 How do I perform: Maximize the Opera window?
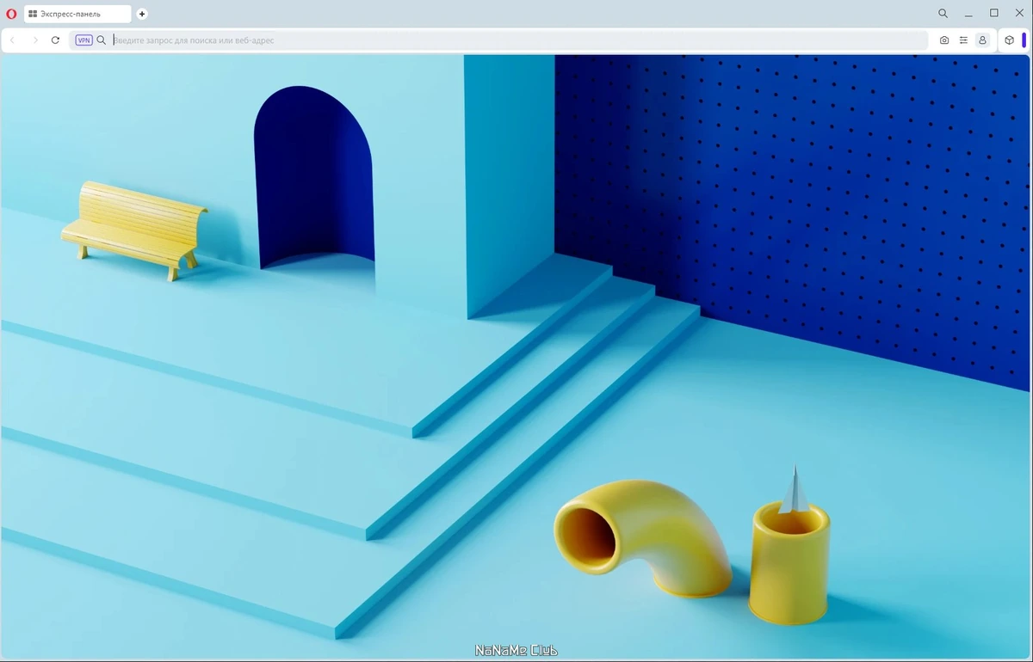[x=994, y=14]
